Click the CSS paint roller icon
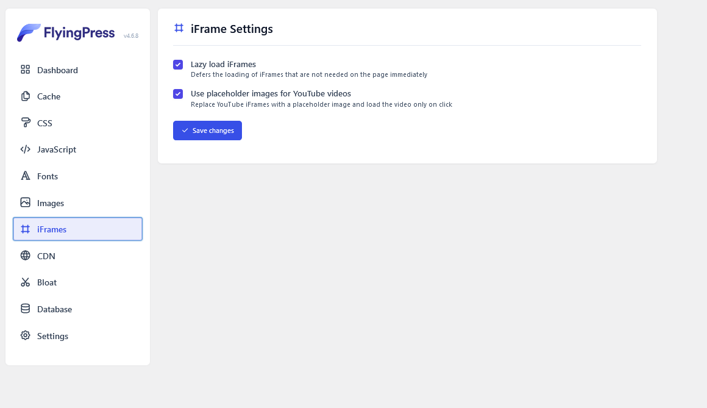 (x=25, y=123)
